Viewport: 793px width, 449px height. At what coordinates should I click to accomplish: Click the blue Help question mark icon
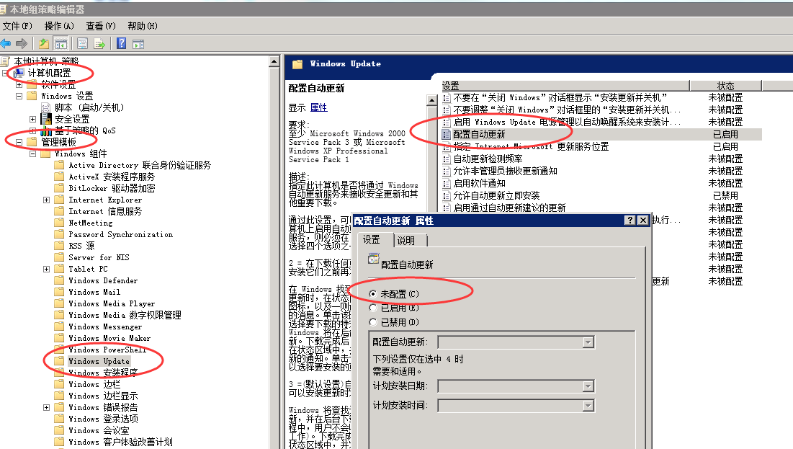point(121,43)
